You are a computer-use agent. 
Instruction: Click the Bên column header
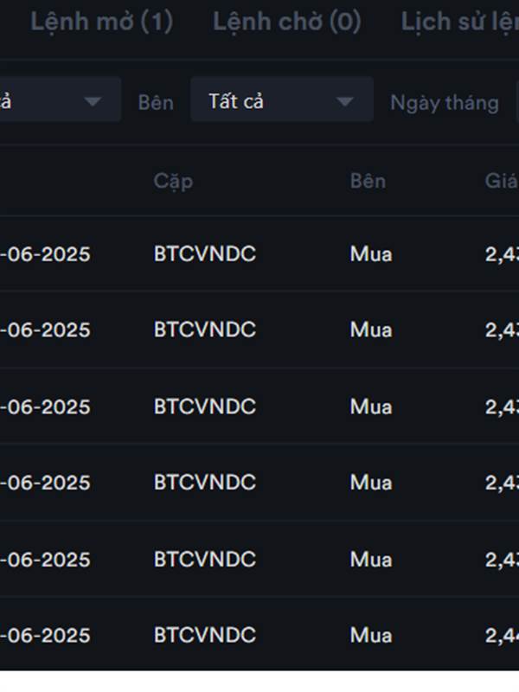point(368,181)
